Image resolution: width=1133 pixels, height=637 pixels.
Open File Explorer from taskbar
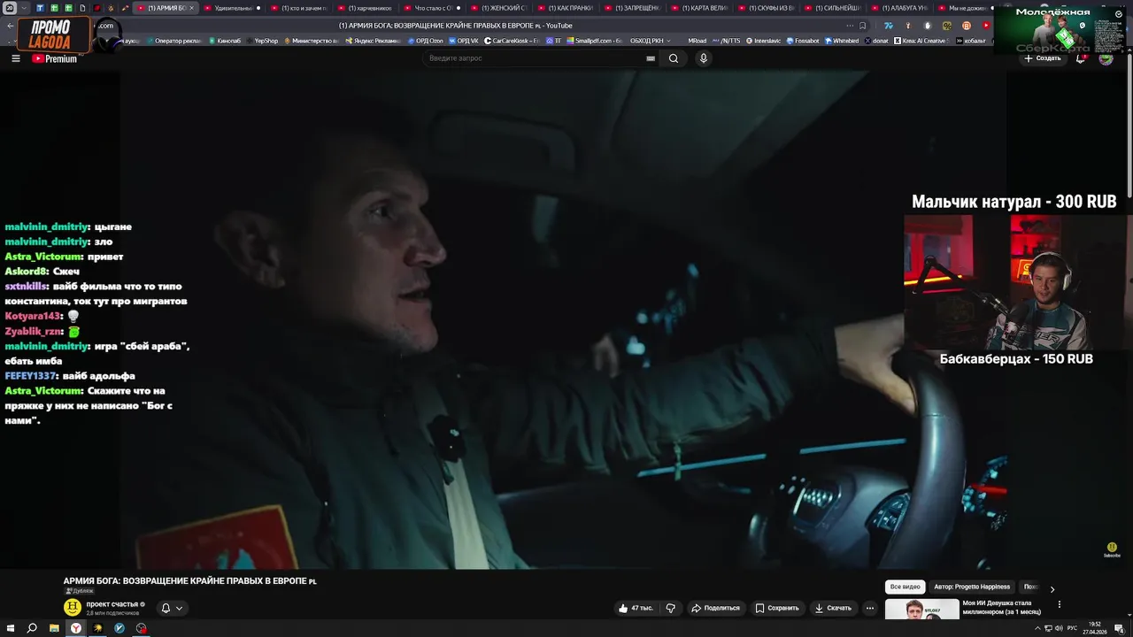(x=54, y=628)
